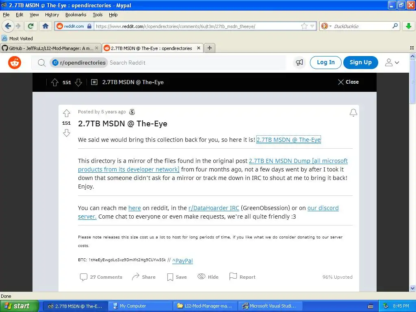The image size is (416, 312).
Task: Upvote the post in the black header bar
Action: [x=55, y=82]
